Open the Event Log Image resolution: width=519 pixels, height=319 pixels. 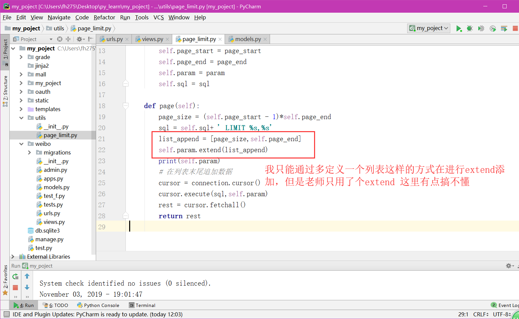click(x=505, y=305)
